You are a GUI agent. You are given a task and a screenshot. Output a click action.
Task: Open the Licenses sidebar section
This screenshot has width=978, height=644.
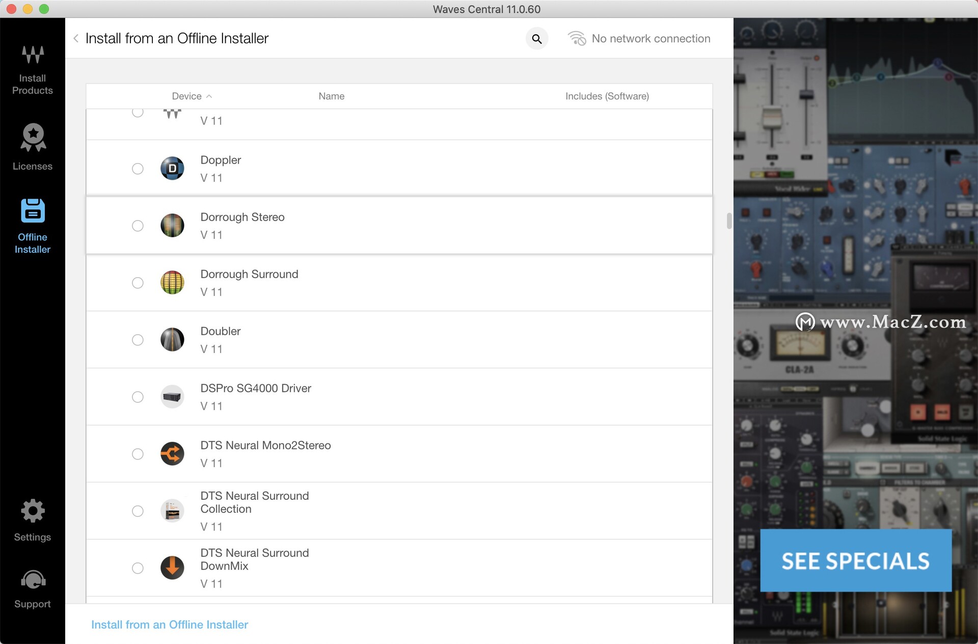tap(33, 147)
